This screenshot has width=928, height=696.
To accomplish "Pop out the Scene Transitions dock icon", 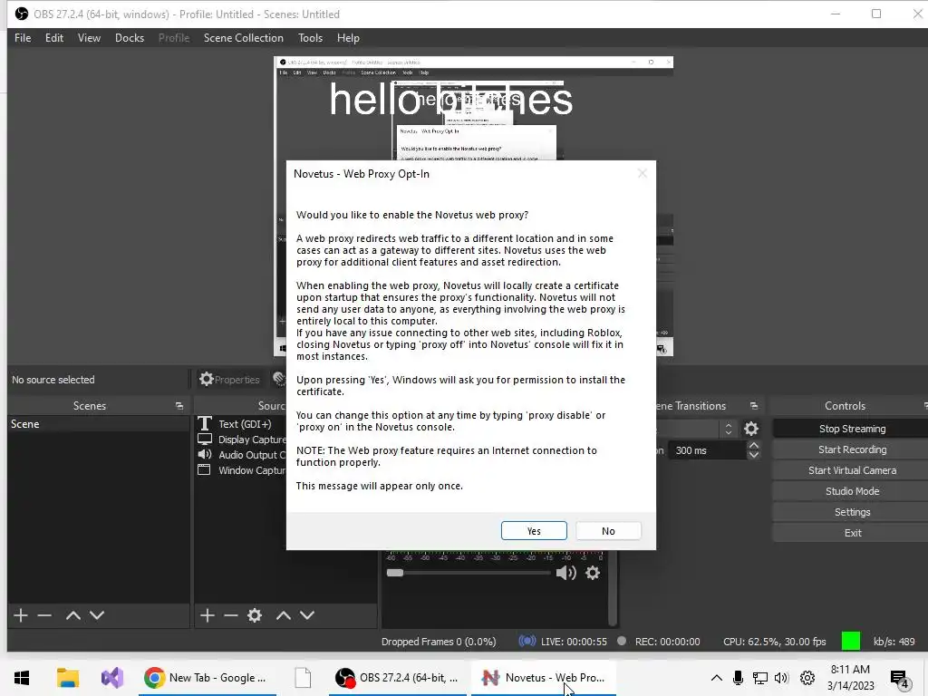I will [754, 406].
